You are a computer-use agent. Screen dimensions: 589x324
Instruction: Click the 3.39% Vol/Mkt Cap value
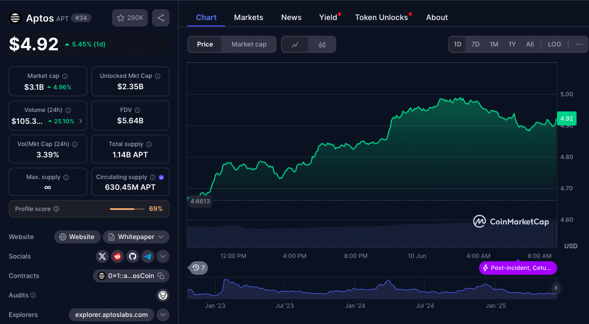pos(48,155)
